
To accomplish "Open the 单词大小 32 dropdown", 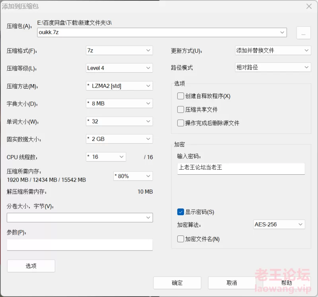I will pos(119,121).
